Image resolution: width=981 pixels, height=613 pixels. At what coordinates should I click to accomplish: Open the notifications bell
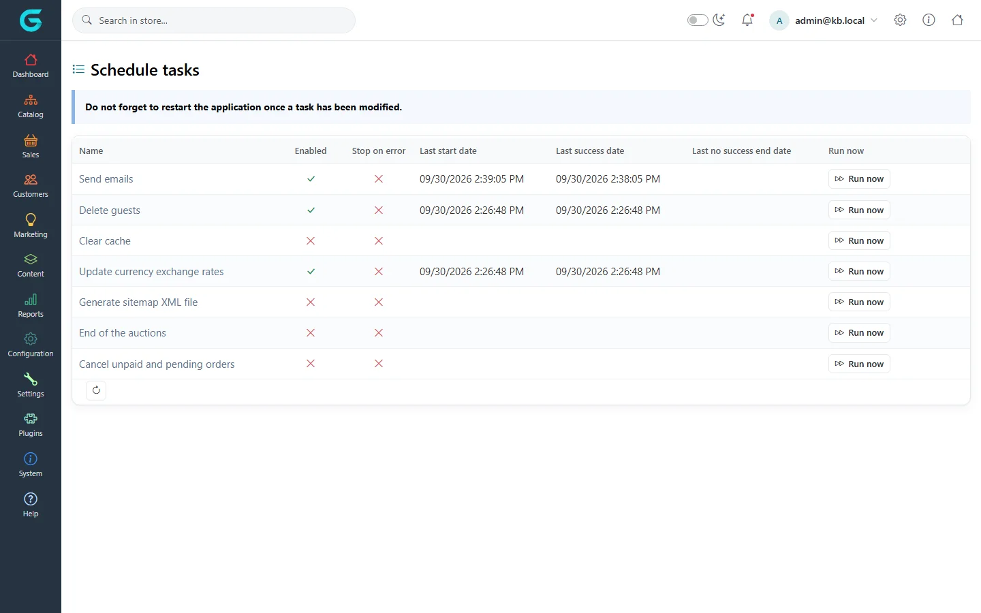[x=747, y=20]
